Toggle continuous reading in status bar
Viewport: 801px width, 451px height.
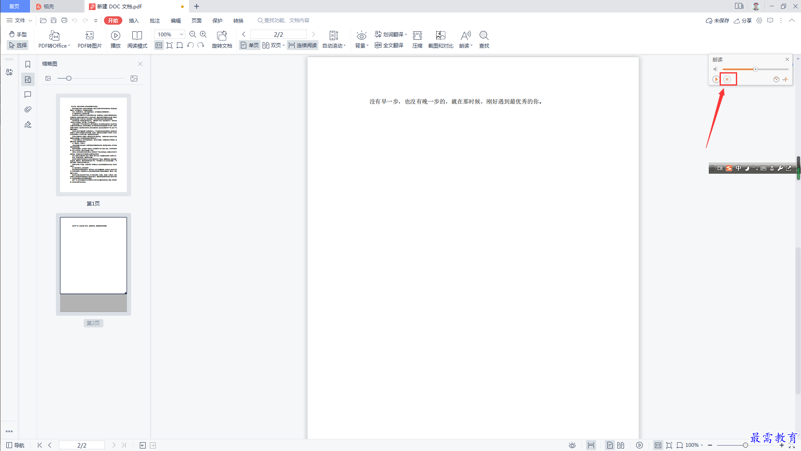(x=591, y=445)
